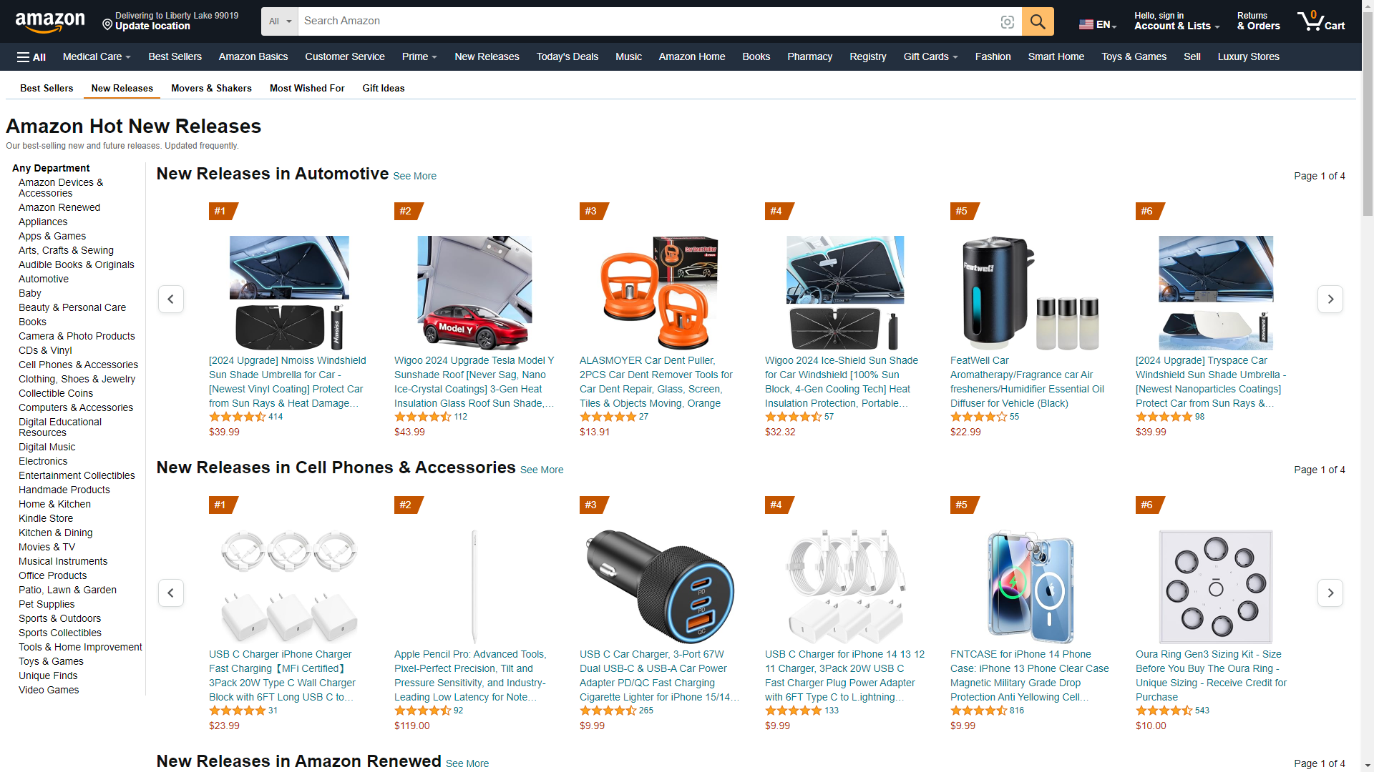Open the Apple Pencil Pro product thumbnail
Viewport: 1374px width, 772px height.
[474, 587]
